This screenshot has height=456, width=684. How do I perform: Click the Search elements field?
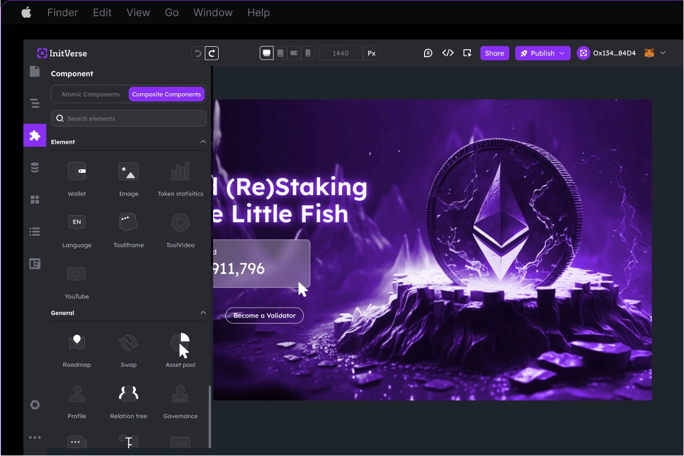[x=128, y=118]
